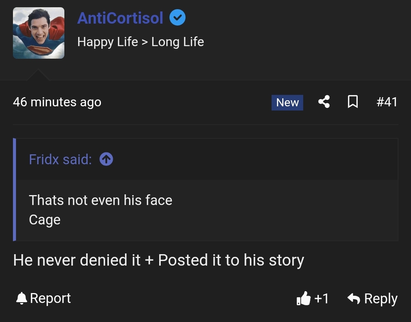Click the reply text 'He never denied it'

(77, 260)
